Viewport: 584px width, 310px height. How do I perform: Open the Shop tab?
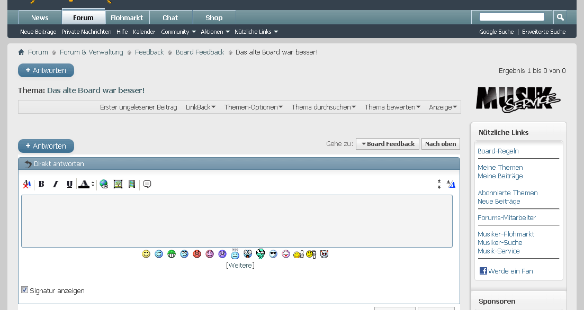(214, 17)
